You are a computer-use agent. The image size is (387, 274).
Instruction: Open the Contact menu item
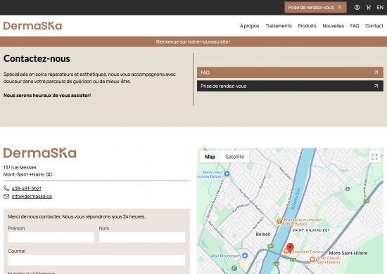(x=374, y=26)
